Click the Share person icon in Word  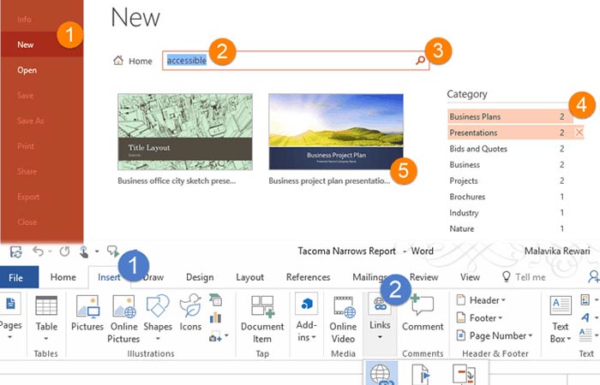[x=594, y=276]
